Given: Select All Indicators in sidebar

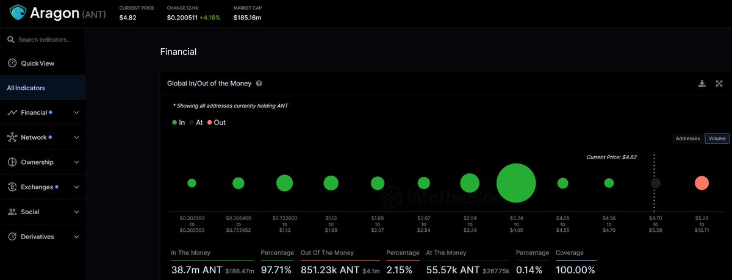Looking at the screenshot, I should [43, 88].
